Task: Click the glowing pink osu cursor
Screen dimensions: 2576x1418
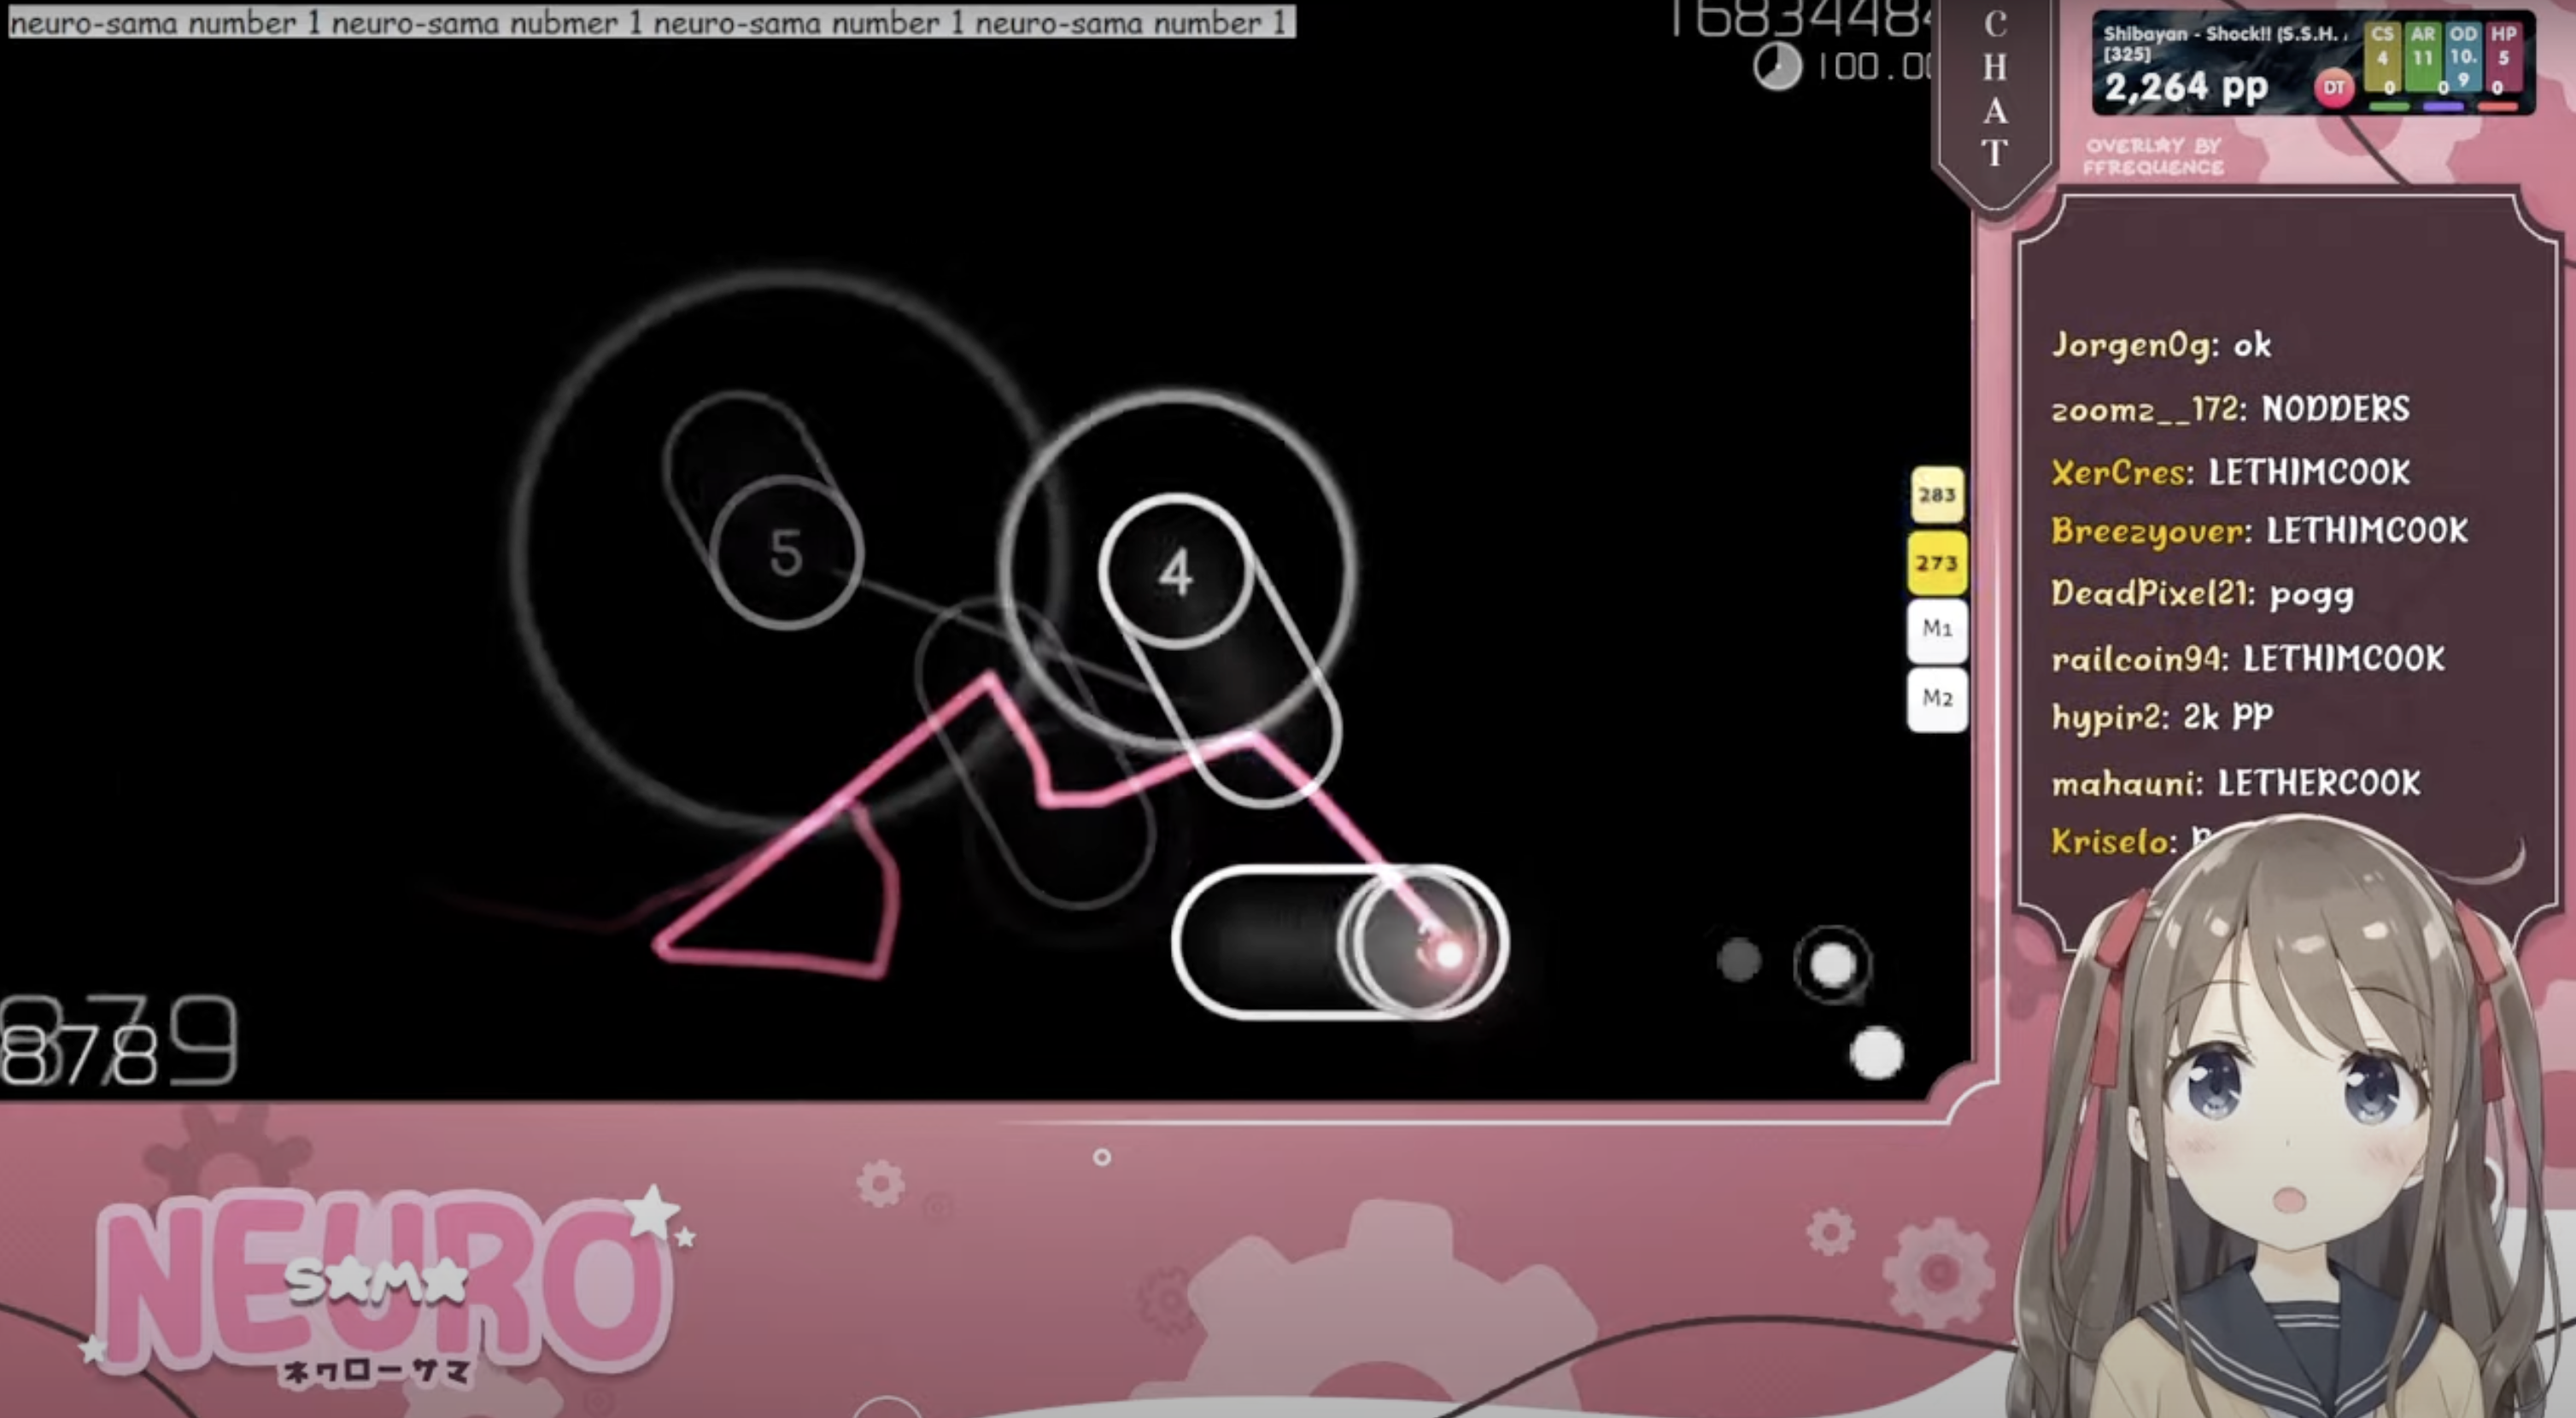Action: [1447, 954]
